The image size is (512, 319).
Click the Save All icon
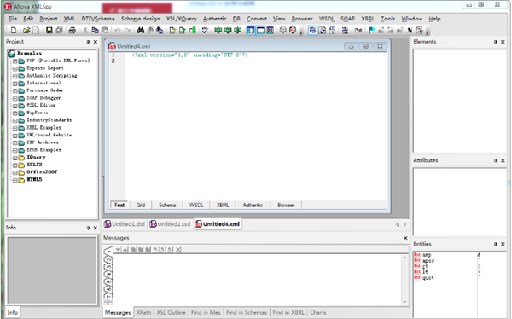59,31
